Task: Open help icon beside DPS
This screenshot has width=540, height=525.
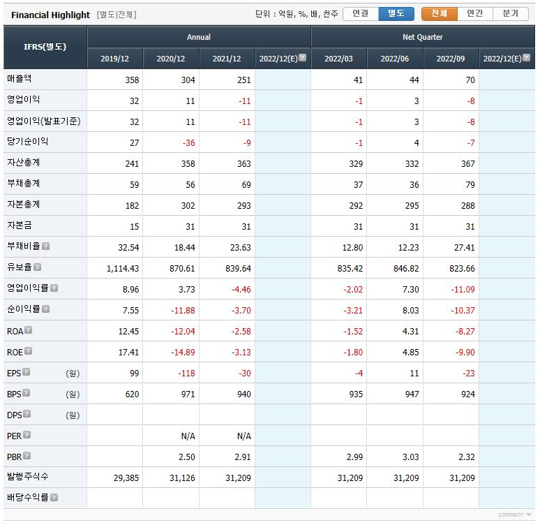Action: [27, 414]
